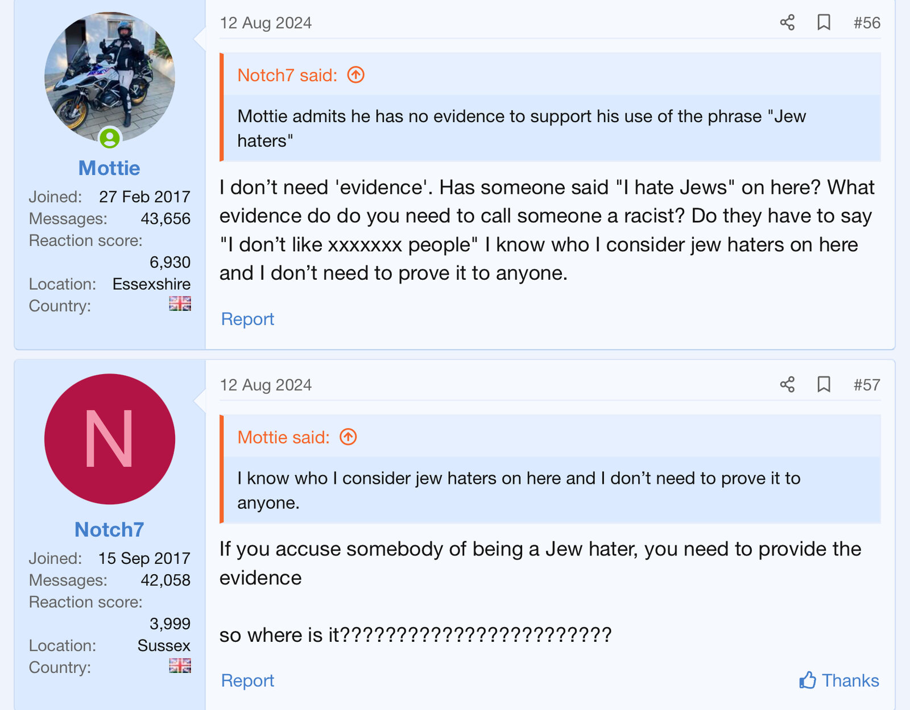This screenshot has width=910, height=710.
Task: Report post #57
Action: (247, 680)
